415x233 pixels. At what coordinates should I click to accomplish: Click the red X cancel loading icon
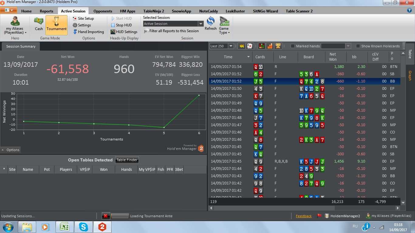tap(105, 216)
